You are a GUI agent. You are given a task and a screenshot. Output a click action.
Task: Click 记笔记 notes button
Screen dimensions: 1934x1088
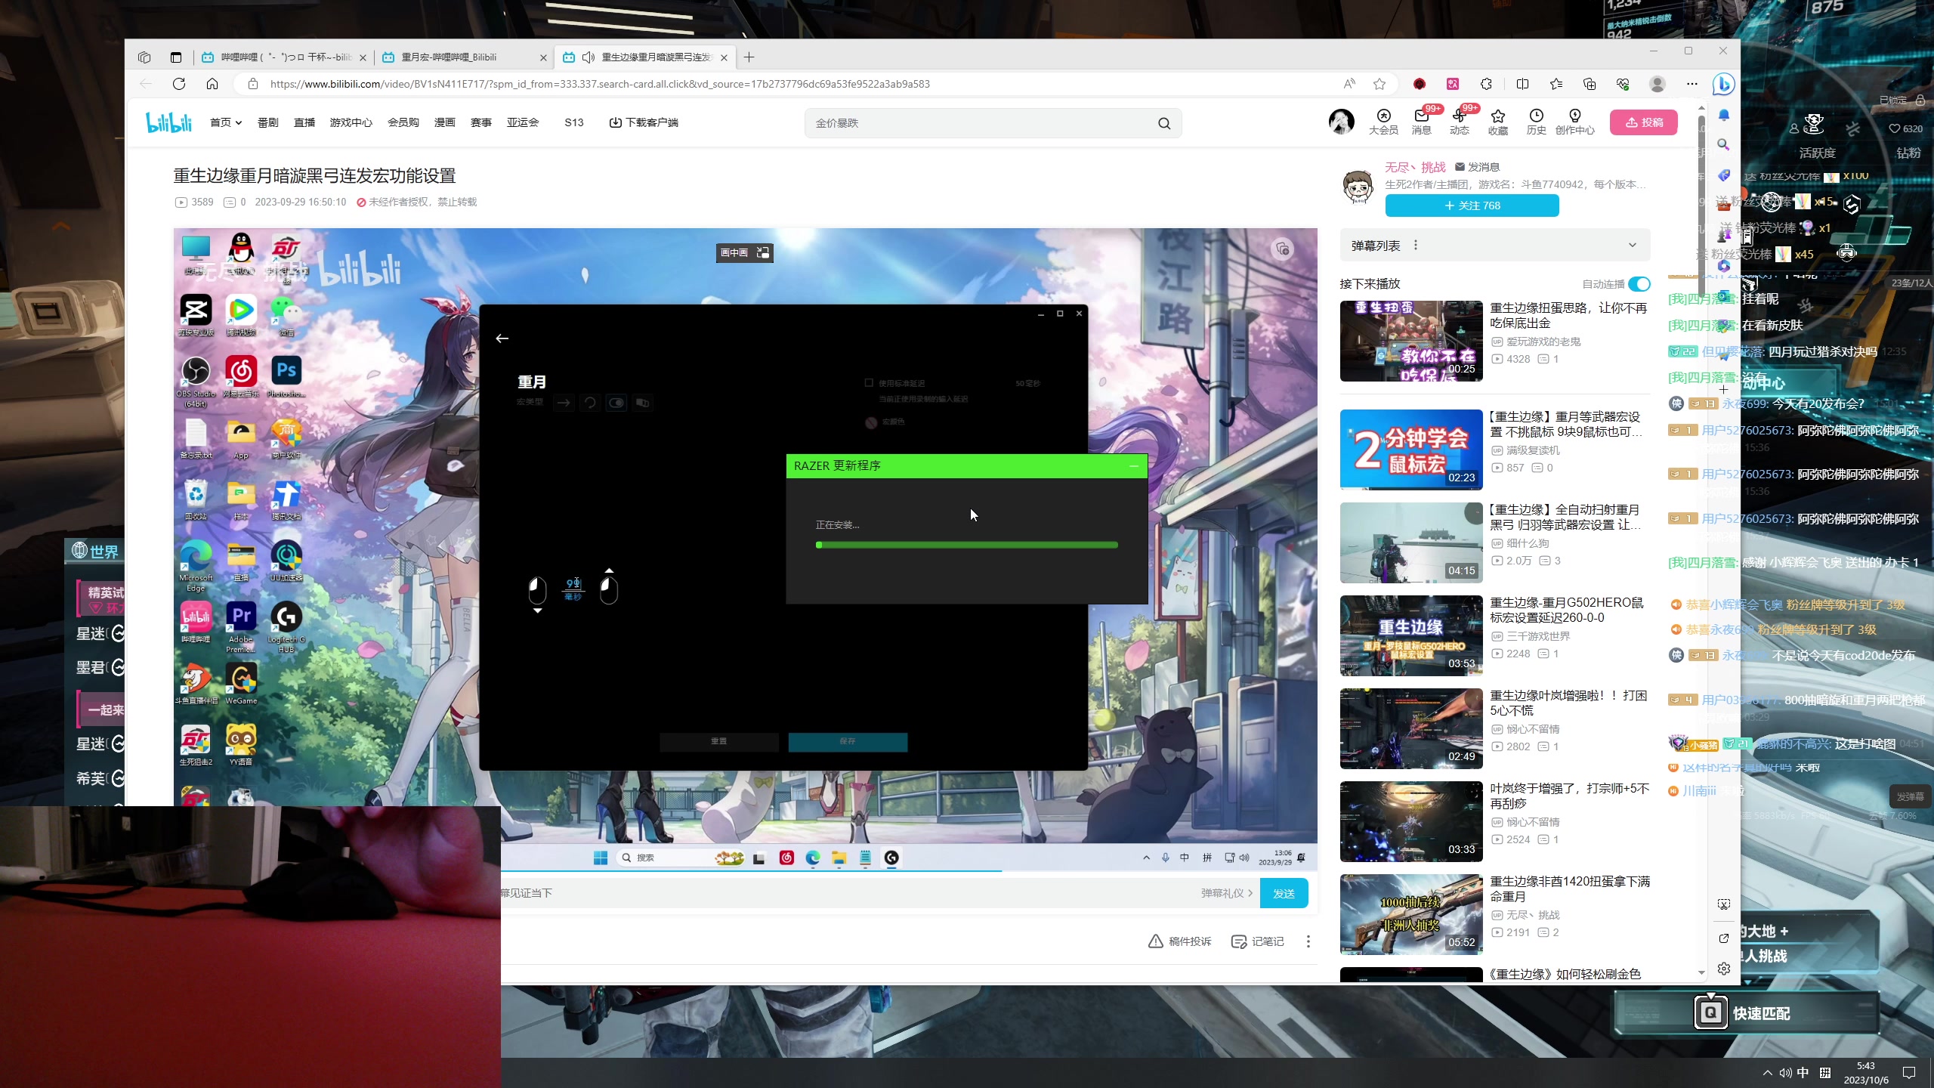click(x=1258, y=941)
